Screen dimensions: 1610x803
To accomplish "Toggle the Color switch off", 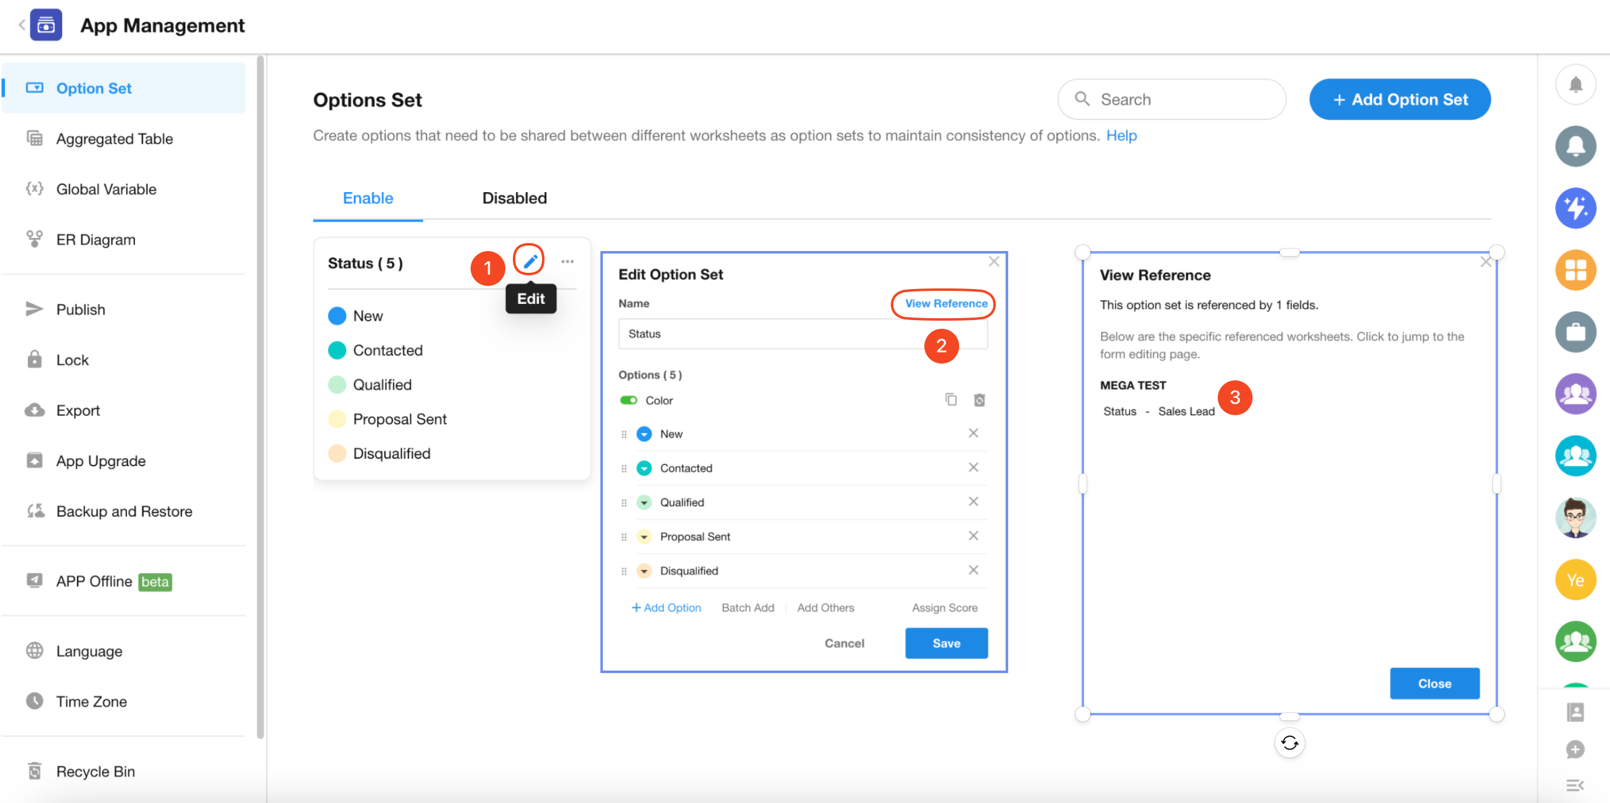I will tap(628, 400).
